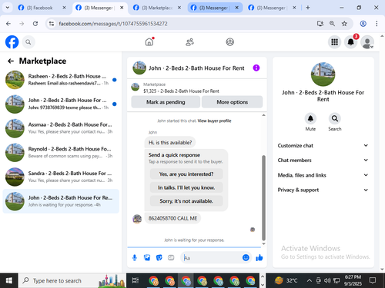Click chat scroll up arrow
The image size is (385, 288).
click(x=263, y=115)
